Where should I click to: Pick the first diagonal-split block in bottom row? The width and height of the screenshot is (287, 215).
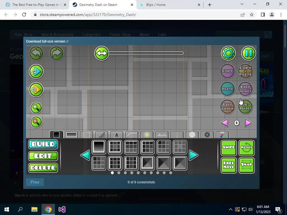pos(147,163)
